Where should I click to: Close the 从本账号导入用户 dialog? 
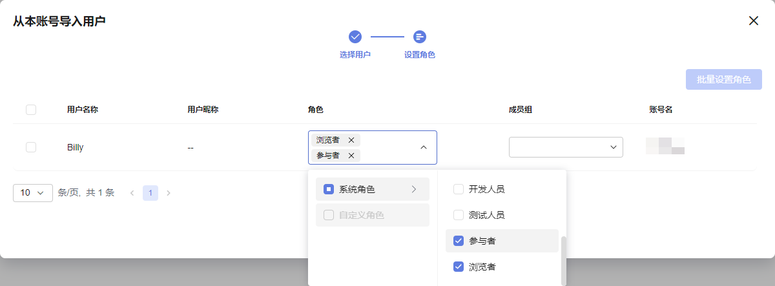[753, 21]
